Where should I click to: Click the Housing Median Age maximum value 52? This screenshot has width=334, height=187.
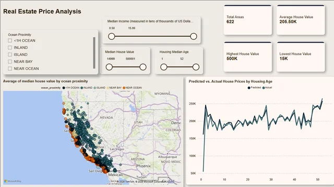pyautogui.click(x=182, y=59)
